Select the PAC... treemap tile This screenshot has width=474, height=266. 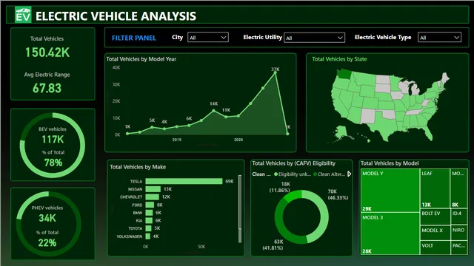(459, 248)
